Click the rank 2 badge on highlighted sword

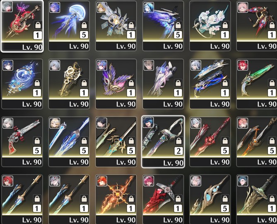(x=178, y=151)
